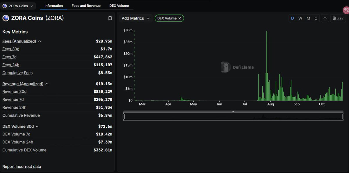Click the Cumulative DEX Volume label
This screenshot has height=173, width=349.
coord(24,150)
